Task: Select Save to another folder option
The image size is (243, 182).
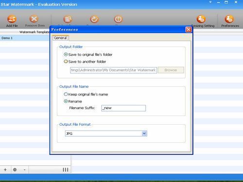Action: (85, 62)
